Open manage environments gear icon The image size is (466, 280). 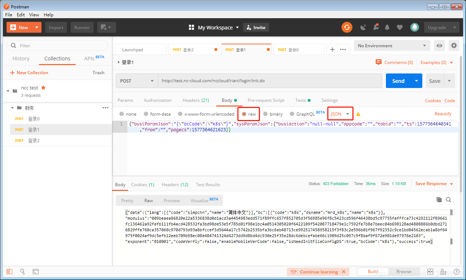(454, 45)
